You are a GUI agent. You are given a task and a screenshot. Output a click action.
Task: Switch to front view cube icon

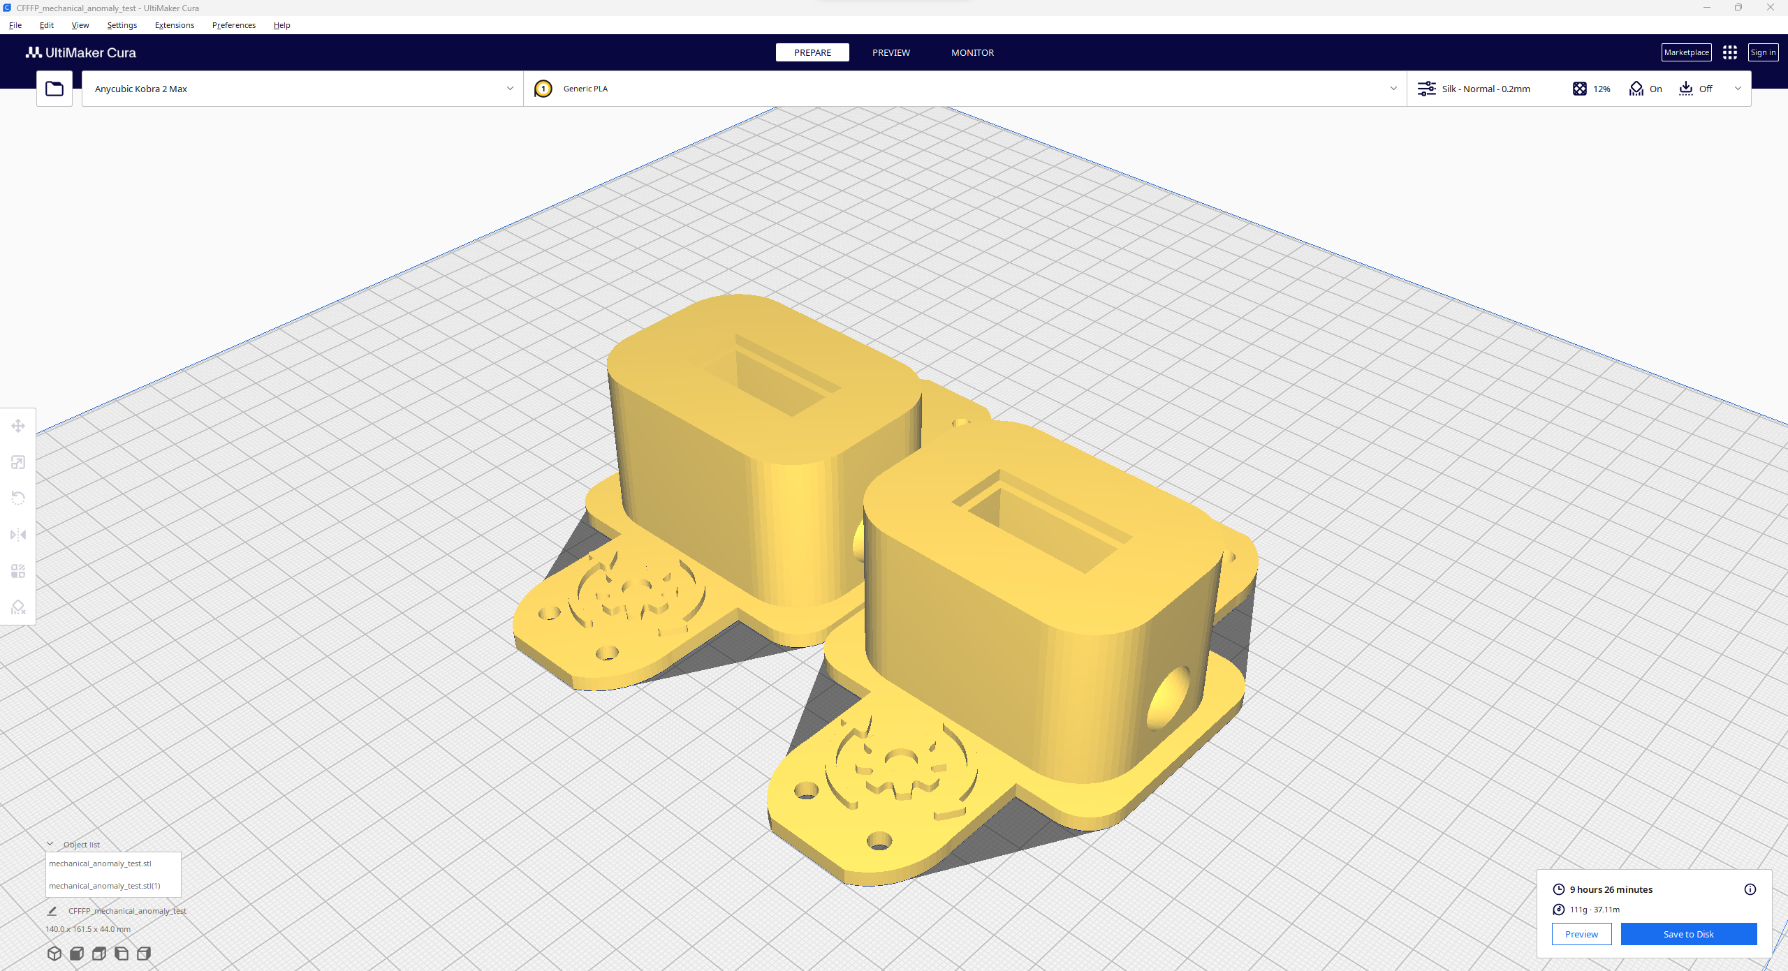77,953
